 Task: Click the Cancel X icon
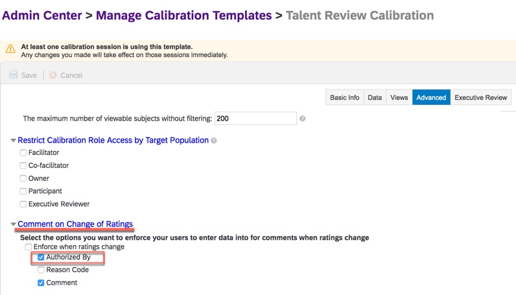pos(53,75)
